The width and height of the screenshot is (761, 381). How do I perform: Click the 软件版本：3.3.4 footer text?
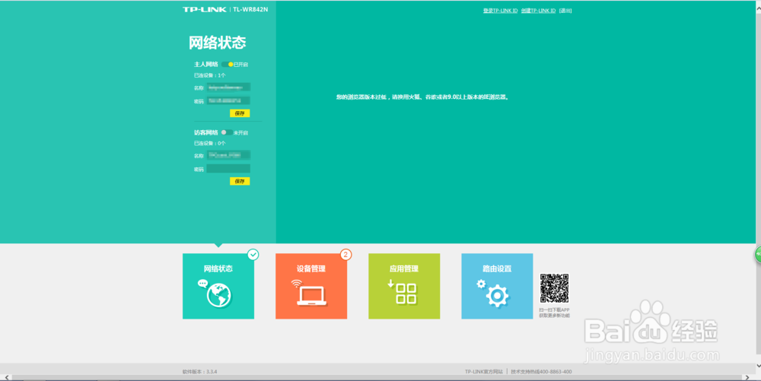(x=200, y=372)
